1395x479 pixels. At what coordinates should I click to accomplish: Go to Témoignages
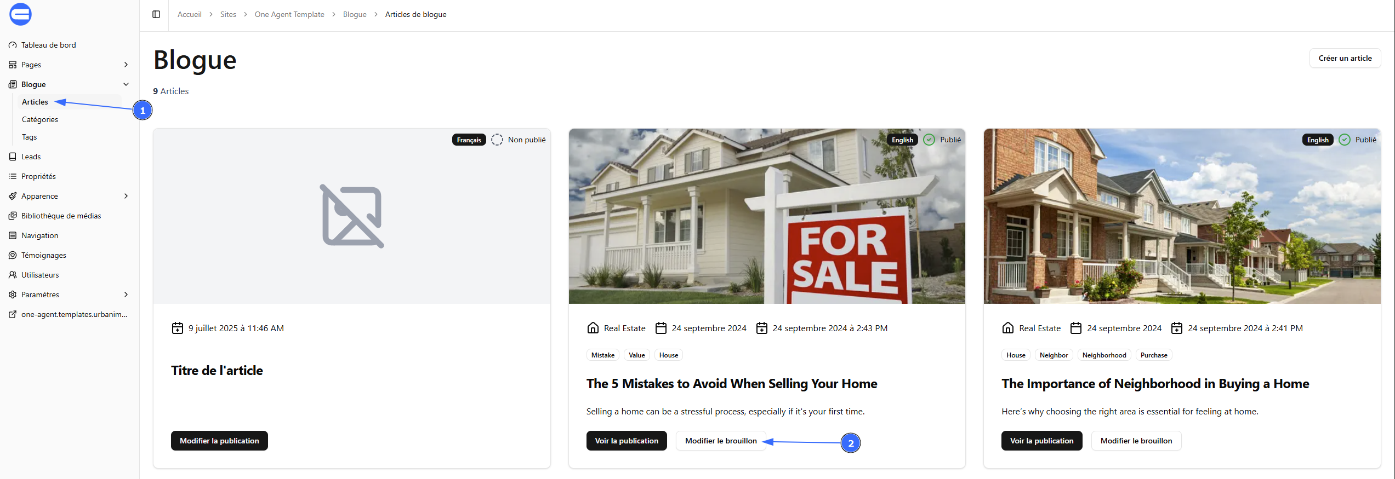[x=43, y=255]
